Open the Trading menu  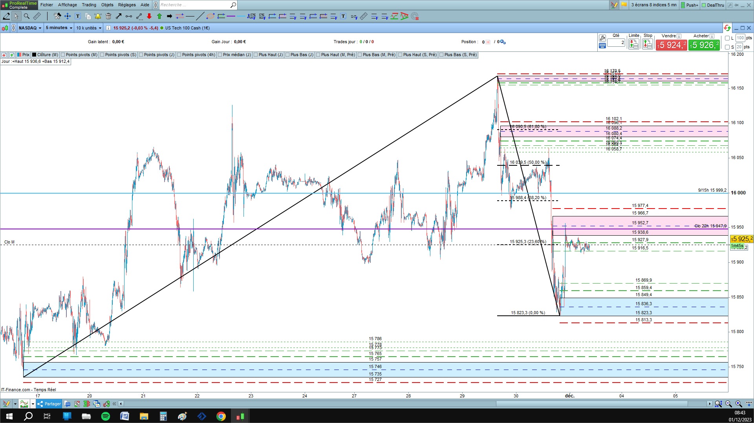(x=89, y=5)
